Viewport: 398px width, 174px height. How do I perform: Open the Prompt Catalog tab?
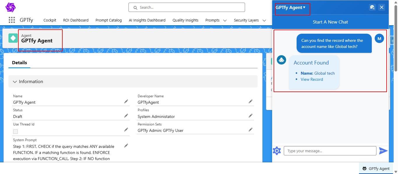click(x=108, y=20)
